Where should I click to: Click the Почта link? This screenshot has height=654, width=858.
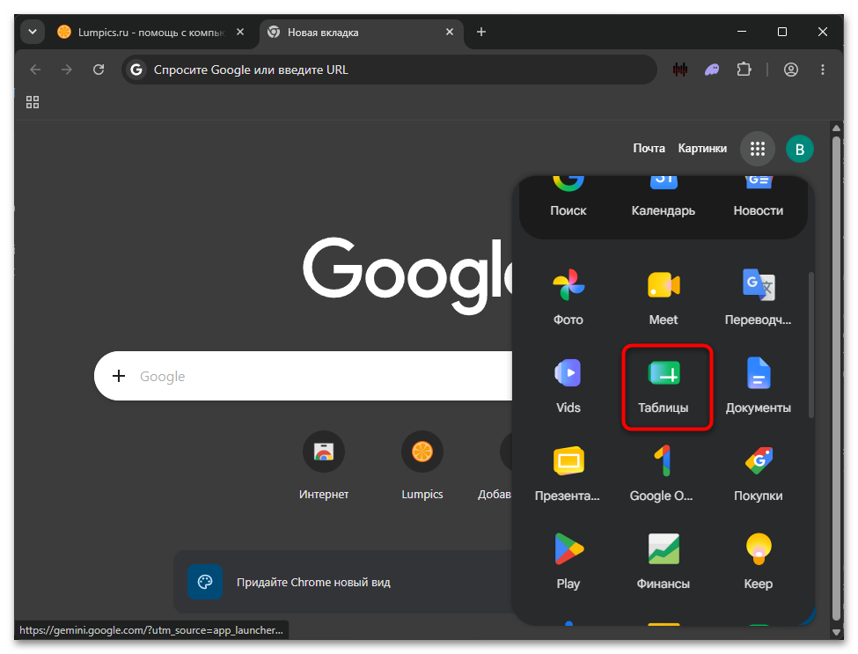(649, 148)
